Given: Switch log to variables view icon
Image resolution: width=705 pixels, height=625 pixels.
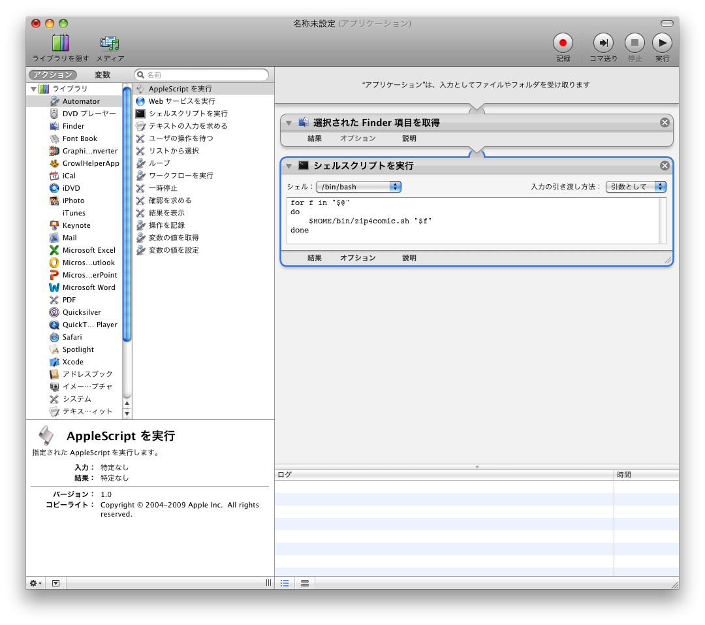Looking at the screenshot, I should tap(305, 583).
